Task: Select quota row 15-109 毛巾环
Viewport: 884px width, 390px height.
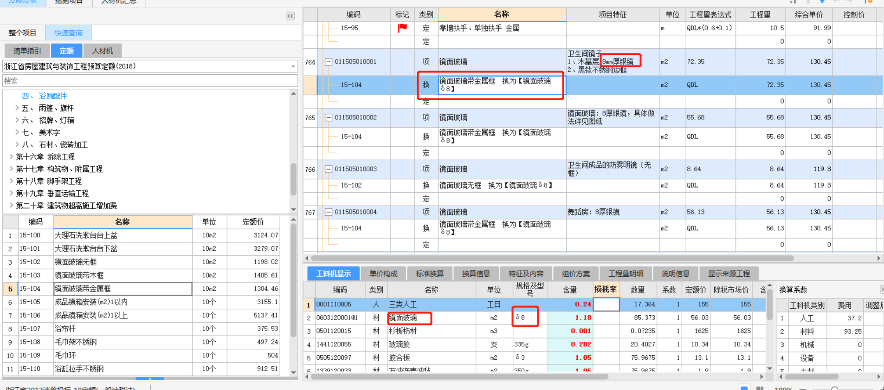Action: 142,356
